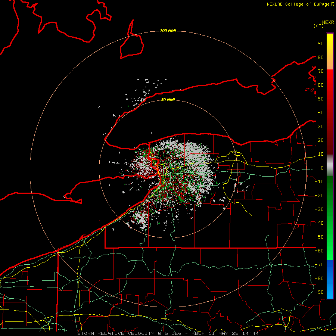This screenshot has height=336, width=336.
Task: Click the -90 value on the velocity scale
Action: pos(319,292)
